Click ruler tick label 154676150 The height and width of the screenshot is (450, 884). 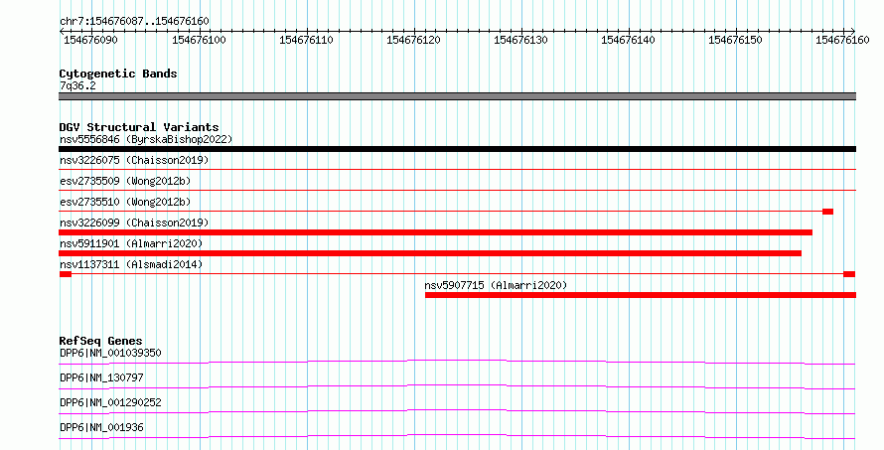(735, 40)
